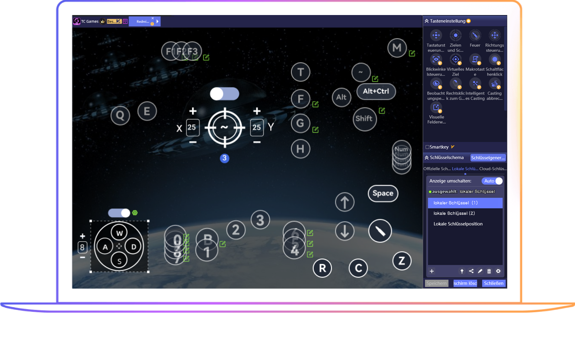This screenshot has height=350, width=575.
Task: Select the Intelligentes Casting tool
Action: pyautogui.click(x=475, y=84)
